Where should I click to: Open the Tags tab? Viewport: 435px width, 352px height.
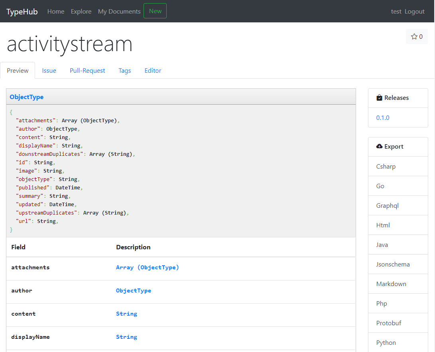coord(124,71)
